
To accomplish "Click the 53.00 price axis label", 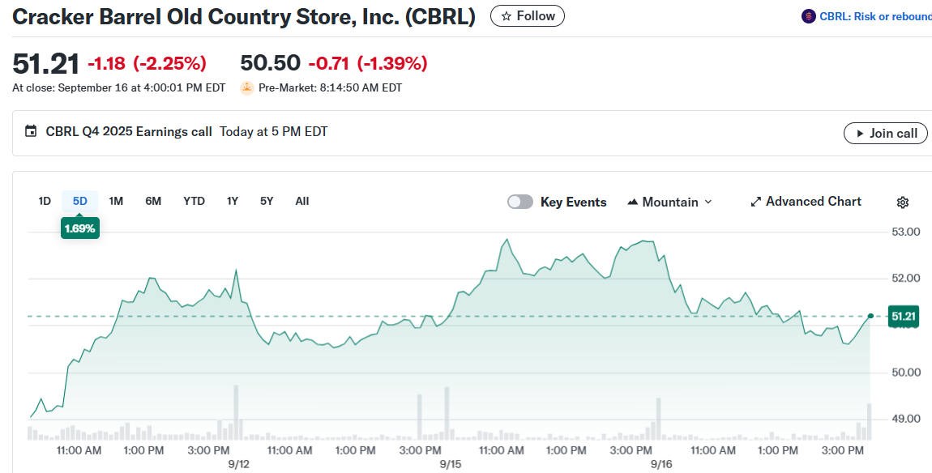I will click(x=906, y=231).
